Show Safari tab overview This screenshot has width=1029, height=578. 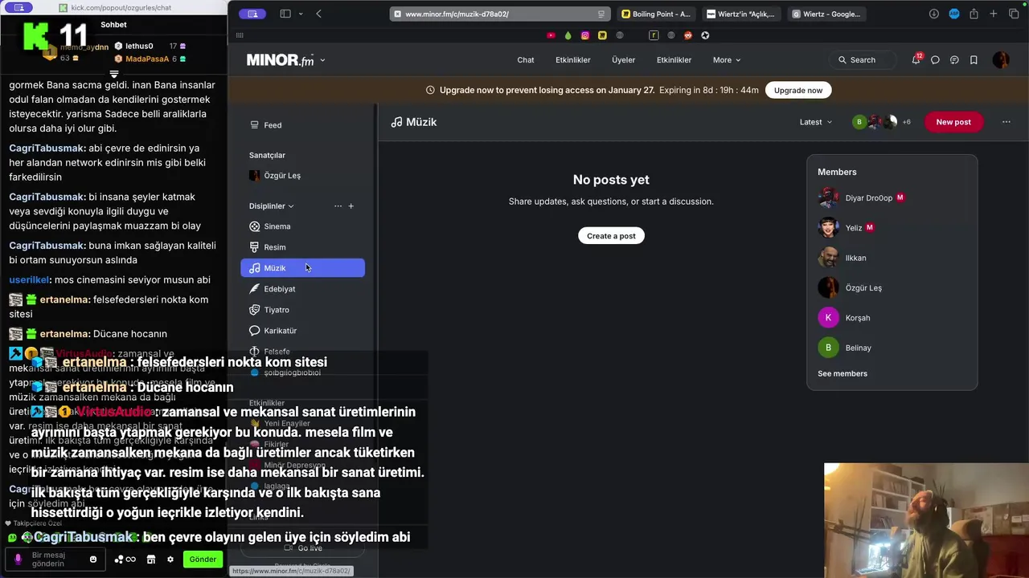point(1014,14)
